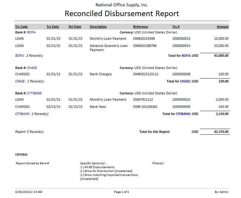Select reference DM#20153398
Viewport: 241px width, 198px height.
pos(144,39)
